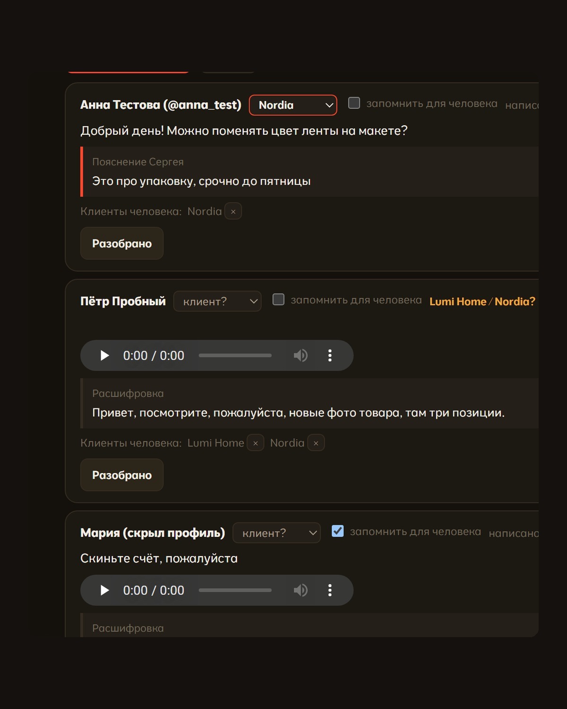The height and width of the screenshot is (709, 567).
Task: Open the 'клиент?' dropdown for Пётр Пробный
Action: point(217,301)
